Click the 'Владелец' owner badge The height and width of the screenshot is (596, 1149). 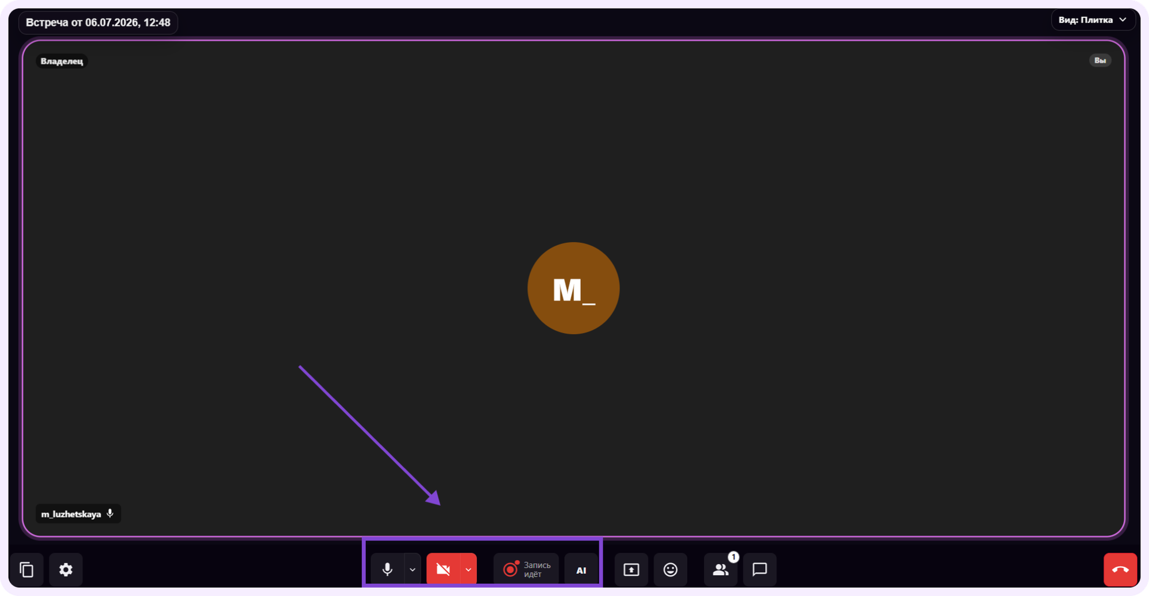coord(62,61)
